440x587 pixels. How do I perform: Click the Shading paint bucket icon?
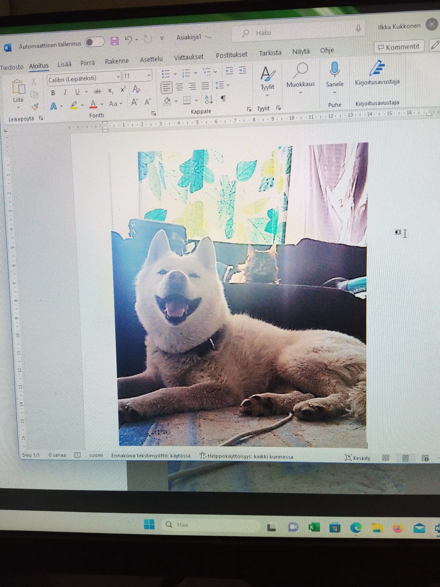167,101
